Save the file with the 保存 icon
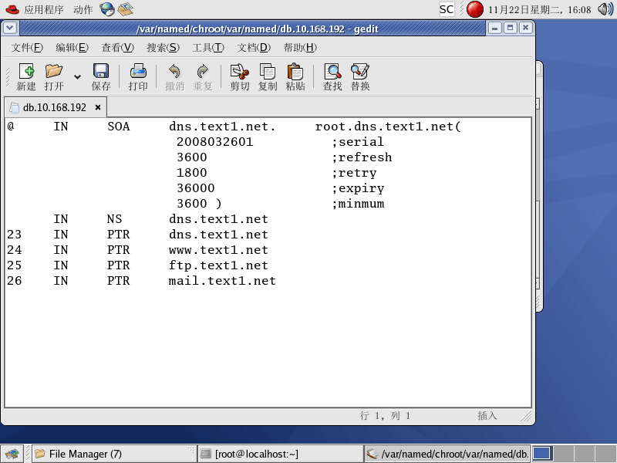The height and width of the screenshot is (463, 617). pos(101,77)
